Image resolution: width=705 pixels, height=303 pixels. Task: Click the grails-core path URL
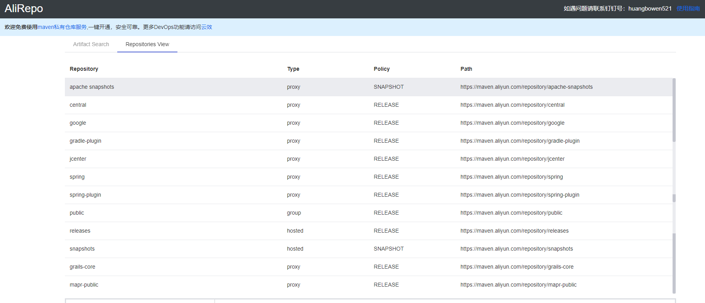click(x=517, y=267)
